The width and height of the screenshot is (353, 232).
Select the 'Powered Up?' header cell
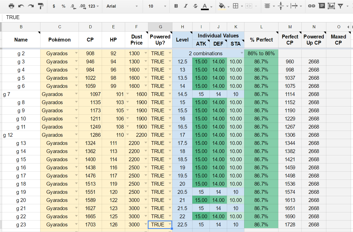(x=160, y=40)
